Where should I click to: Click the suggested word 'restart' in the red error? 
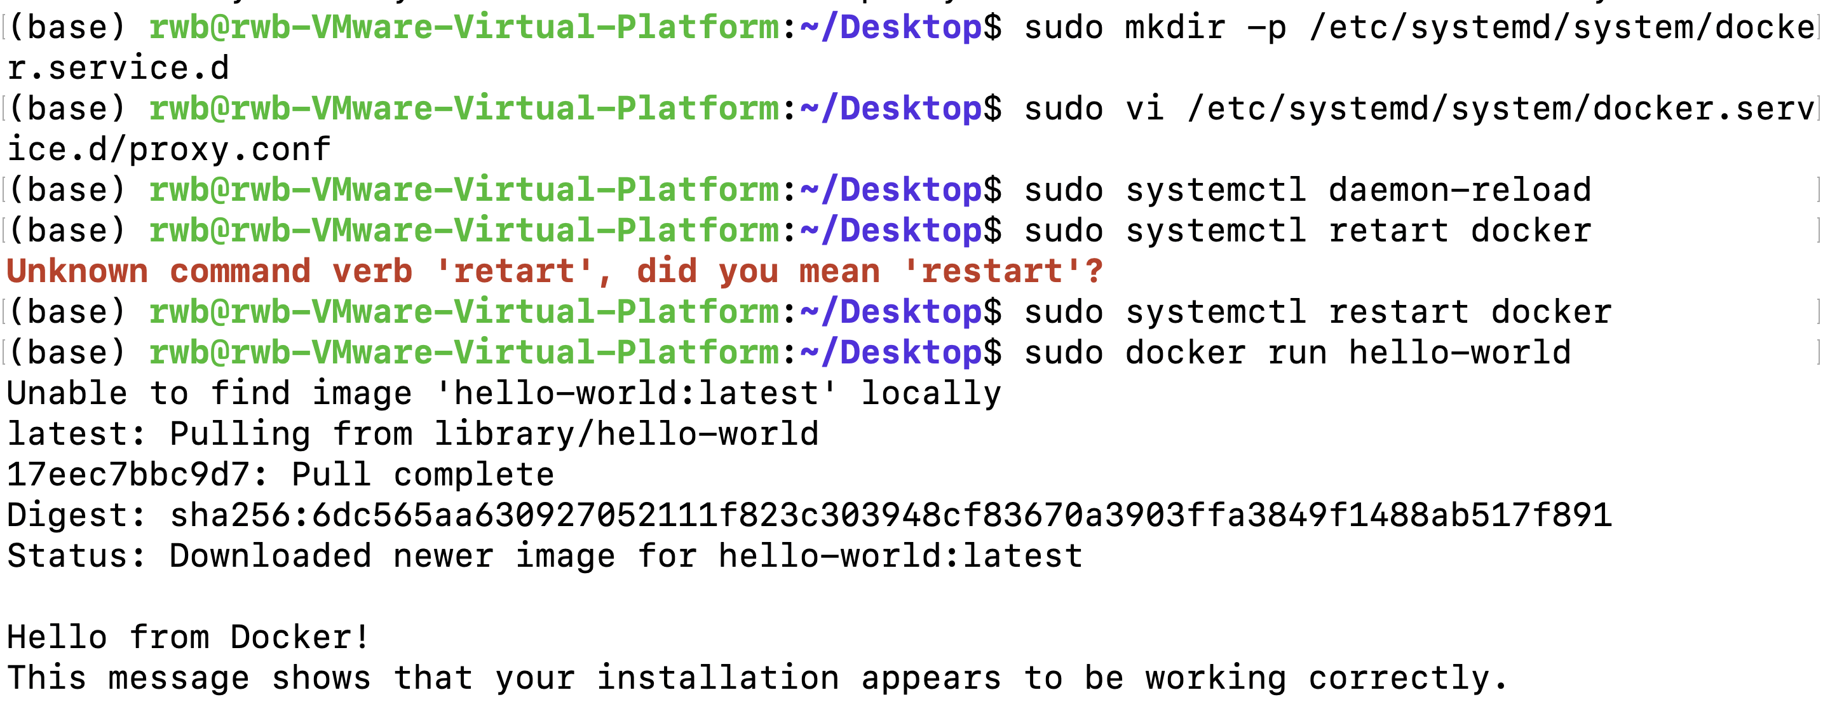point(992,272)
